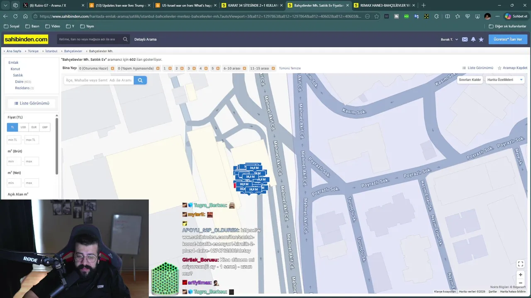Viewport: 531px width, 298px height.
Task: Bookmark page with address bar star
Action: 376,16
